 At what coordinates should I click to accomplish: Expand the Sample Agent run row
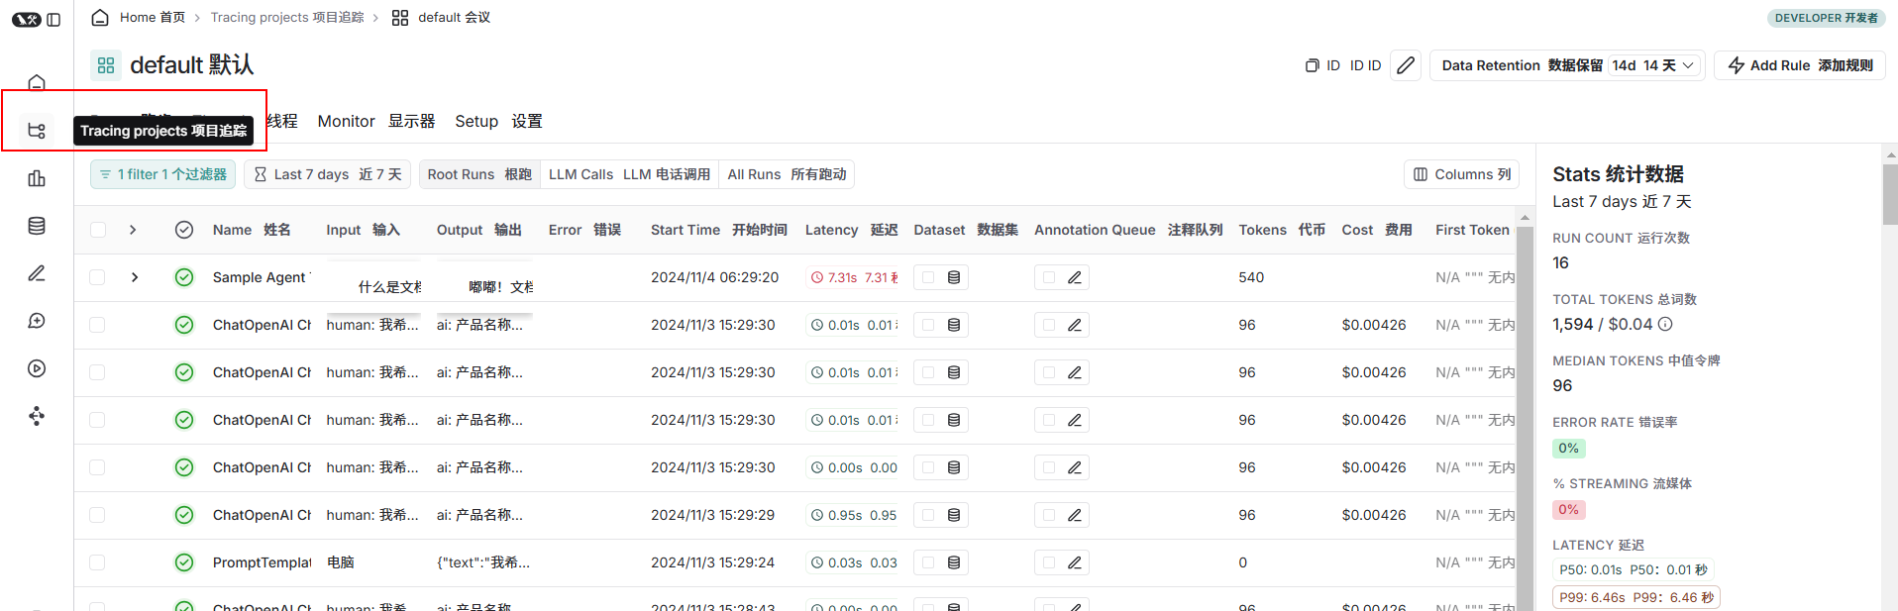click(135, 277)
